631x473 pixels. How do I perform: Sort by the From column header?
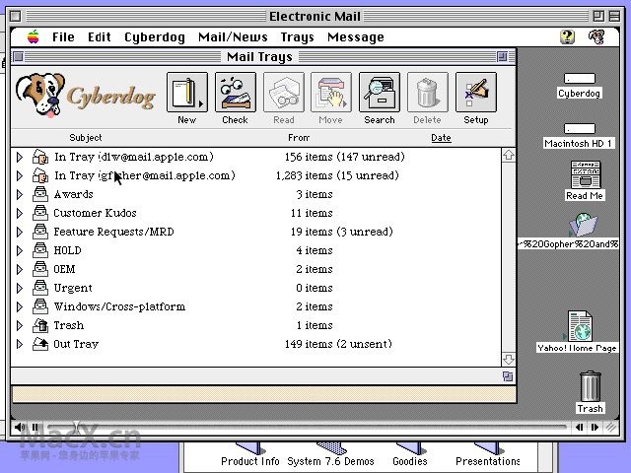[x=299, y=138]
